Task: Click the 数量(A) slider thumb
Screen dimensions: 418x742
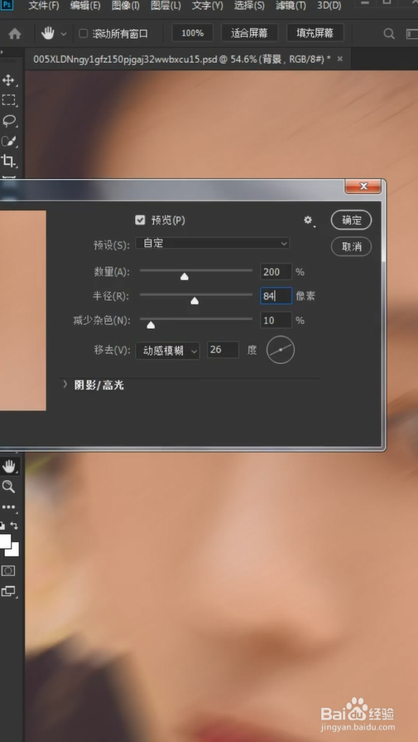Action: tap(185, 276)
